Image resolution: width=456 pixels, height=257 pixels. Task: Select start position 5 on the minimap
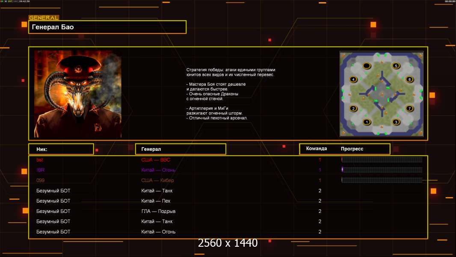[396, 66]
